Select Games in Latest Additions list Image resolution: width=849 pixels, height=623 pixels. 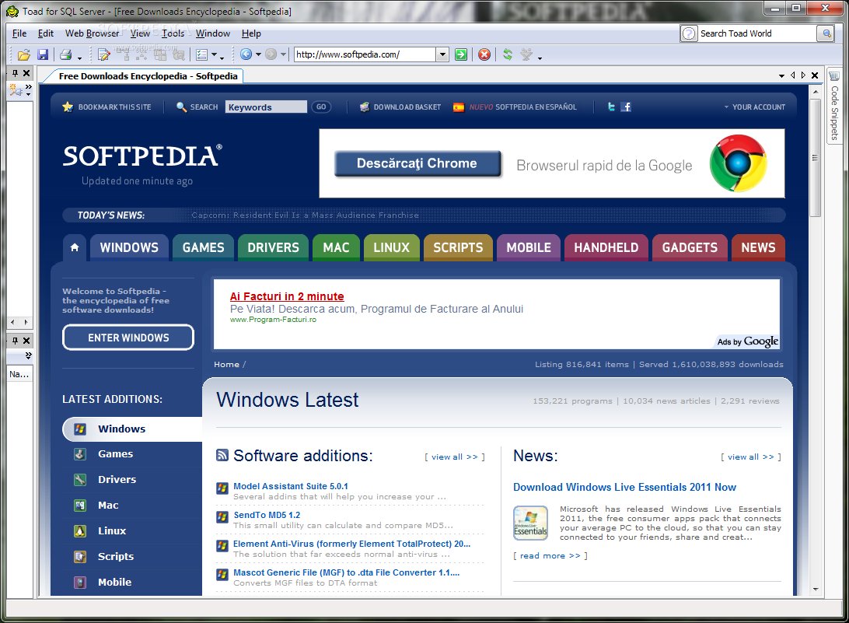pyautogui.click(x=115, y=454)
